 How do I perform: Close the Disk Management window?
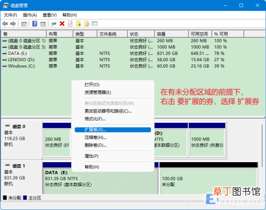(257, 5)
